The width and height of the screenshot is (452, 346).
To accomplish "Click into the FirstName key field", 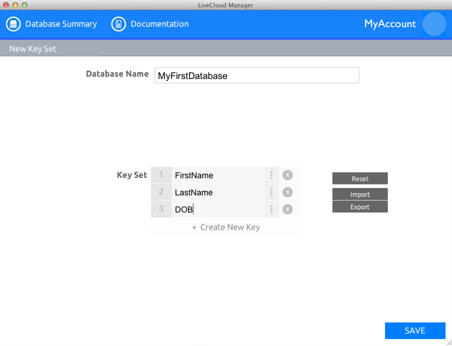I will point(217,176).
